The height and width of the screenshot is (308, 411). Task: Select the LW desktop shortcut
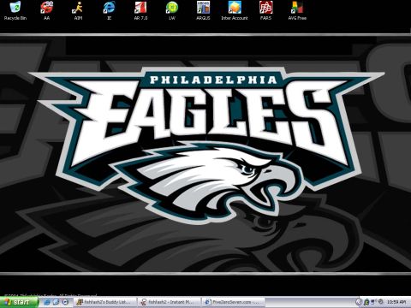point(172,10)
